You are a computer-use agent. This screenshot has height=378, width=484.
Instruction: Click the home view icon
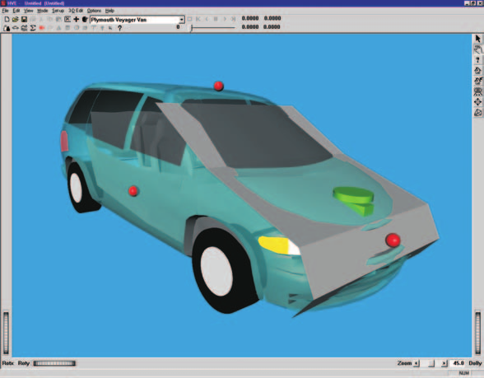click(x=477, y=70)
